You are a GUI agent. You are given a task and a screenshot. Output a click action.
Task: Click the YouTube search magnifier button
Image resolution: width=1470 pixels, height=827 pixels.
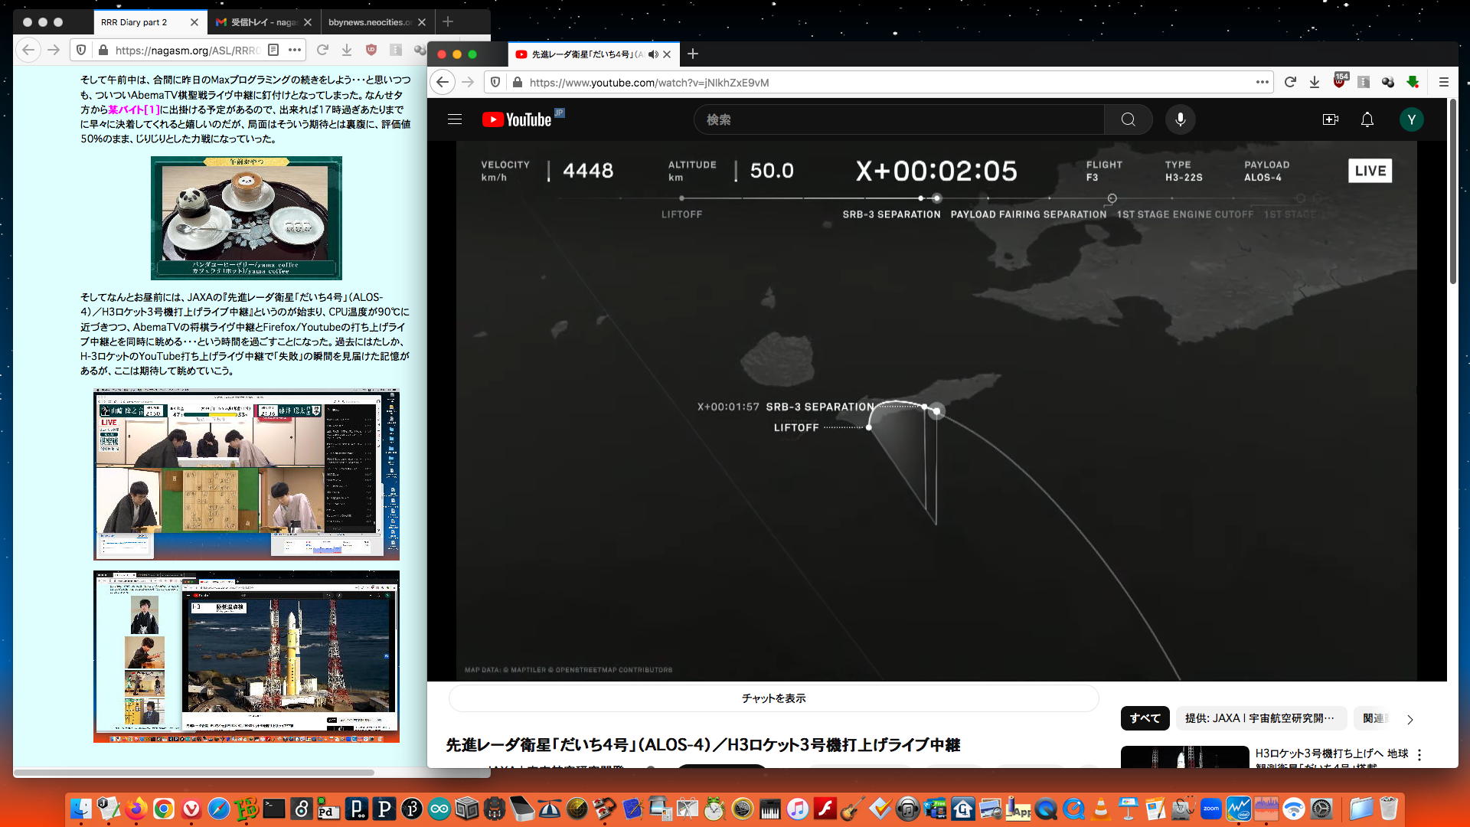(x=1128, y=119)
